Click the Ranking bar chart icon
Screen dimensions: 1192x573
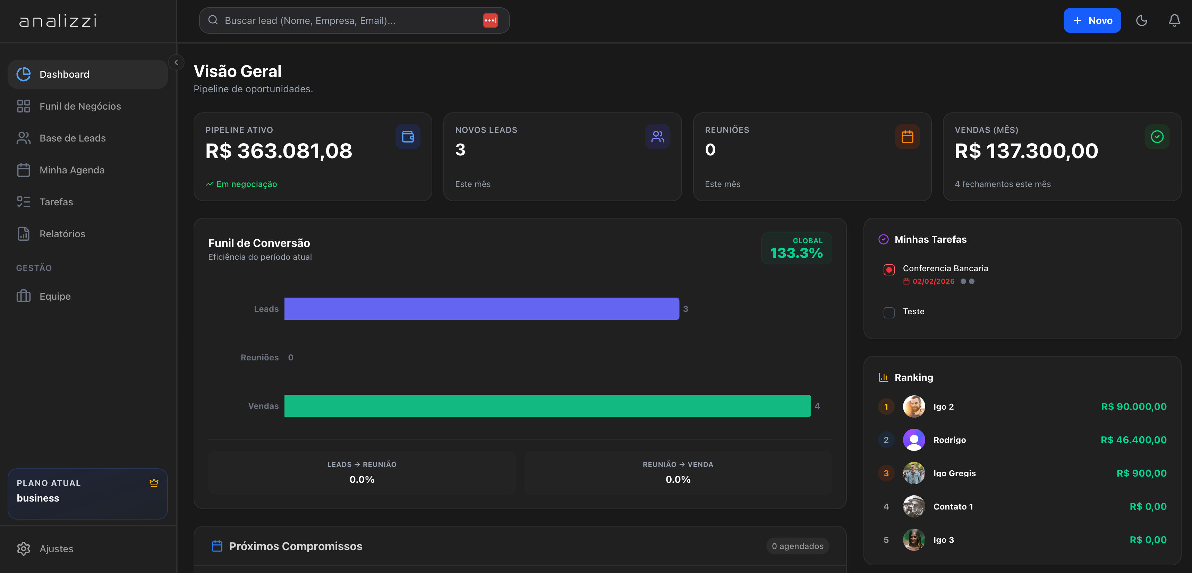tap(883, 377)
